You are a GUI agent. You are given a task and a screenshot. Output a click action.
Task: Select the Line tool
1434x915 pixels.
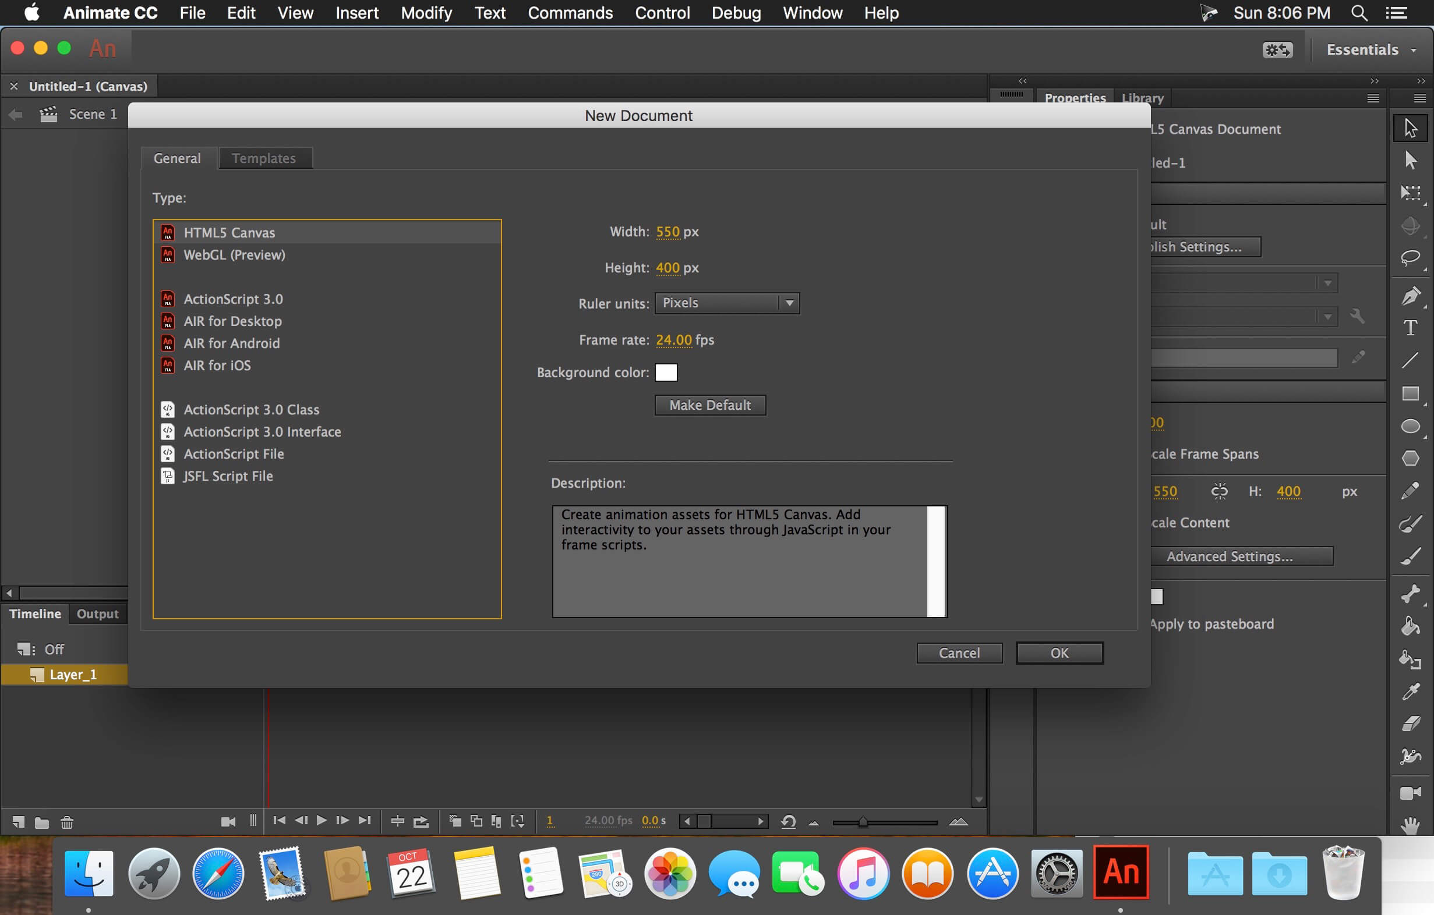pos(1410,360)
